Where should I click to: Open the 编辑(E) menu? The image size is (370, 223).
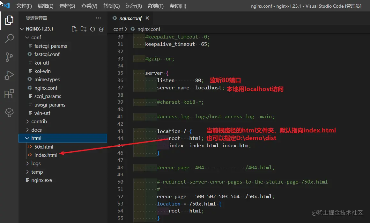point(46,6)
